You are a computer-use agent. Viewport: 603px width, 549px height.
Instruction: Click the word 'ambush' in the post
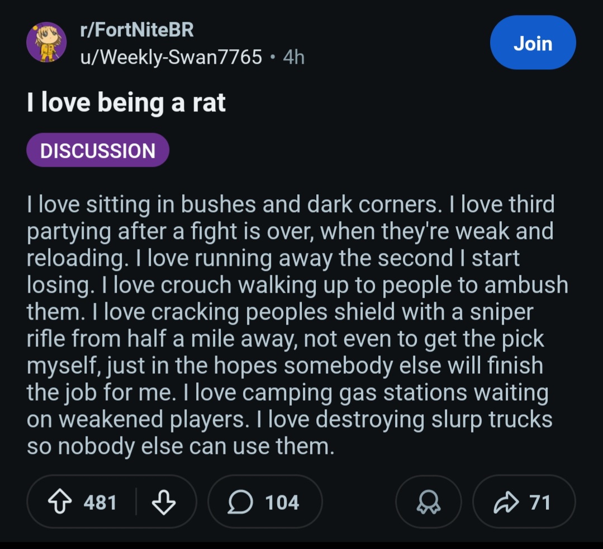(526, 285)
